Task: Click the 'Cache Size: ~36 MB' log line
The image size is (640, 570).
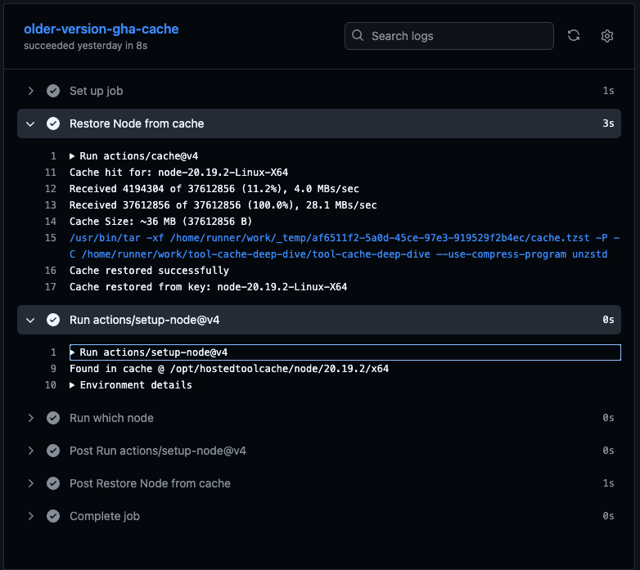Action: tap(160, 222)
